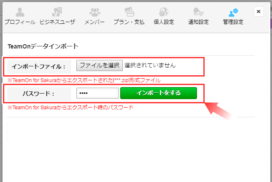Click the green インポートをする button
Screen dimensions: 272x182
point(159,93)
